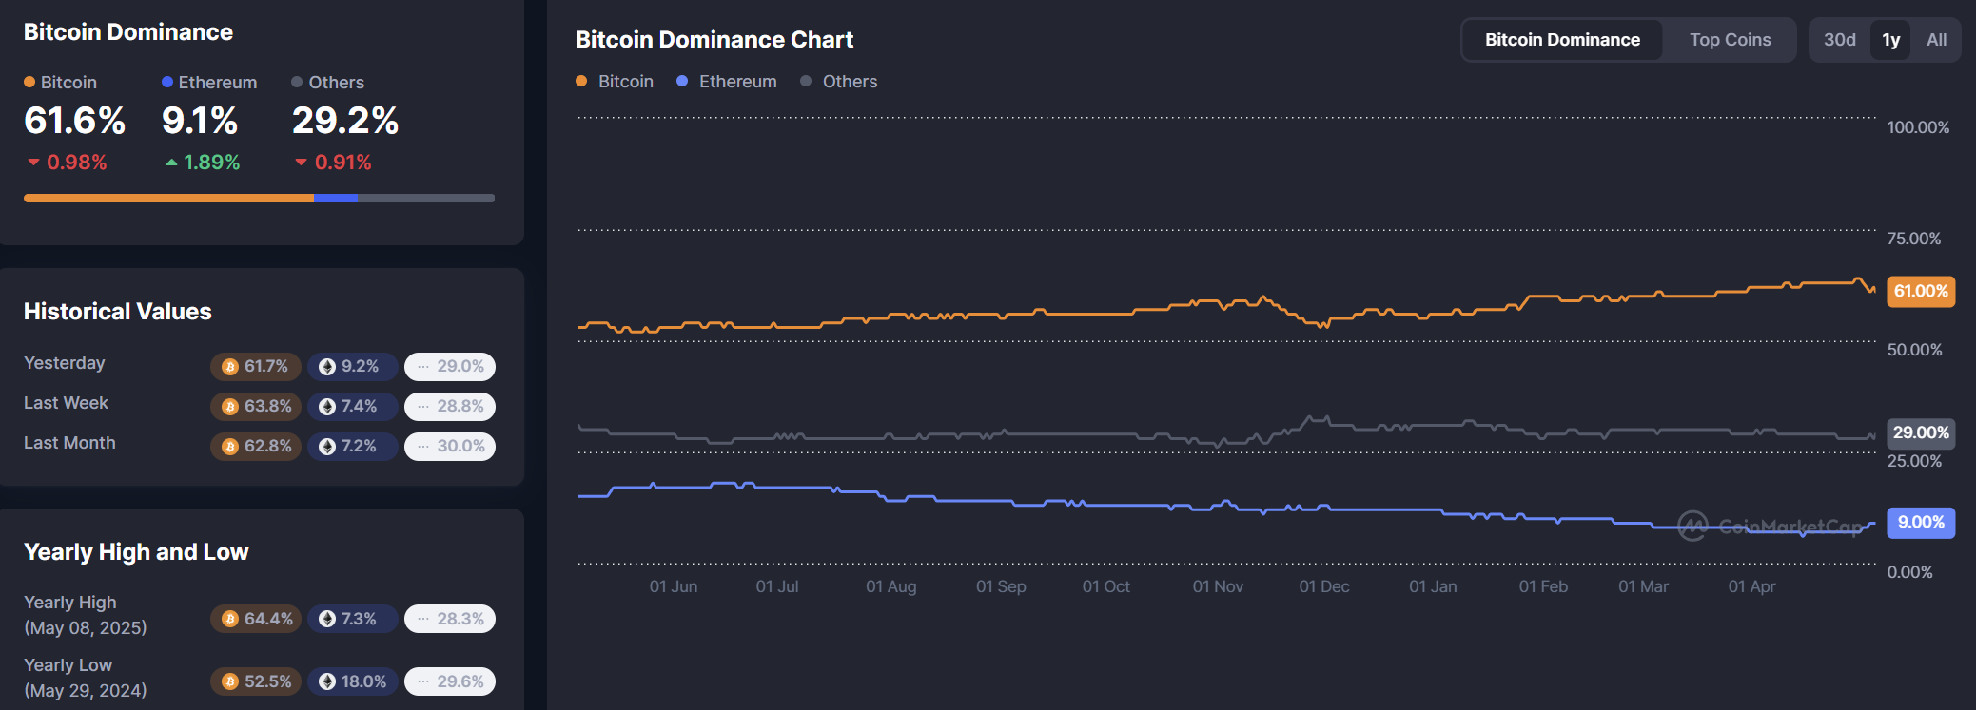Viewport: 1976px width, 710px height.
Task: Click the 01 Apr axis label
Action: [1751, 587]
